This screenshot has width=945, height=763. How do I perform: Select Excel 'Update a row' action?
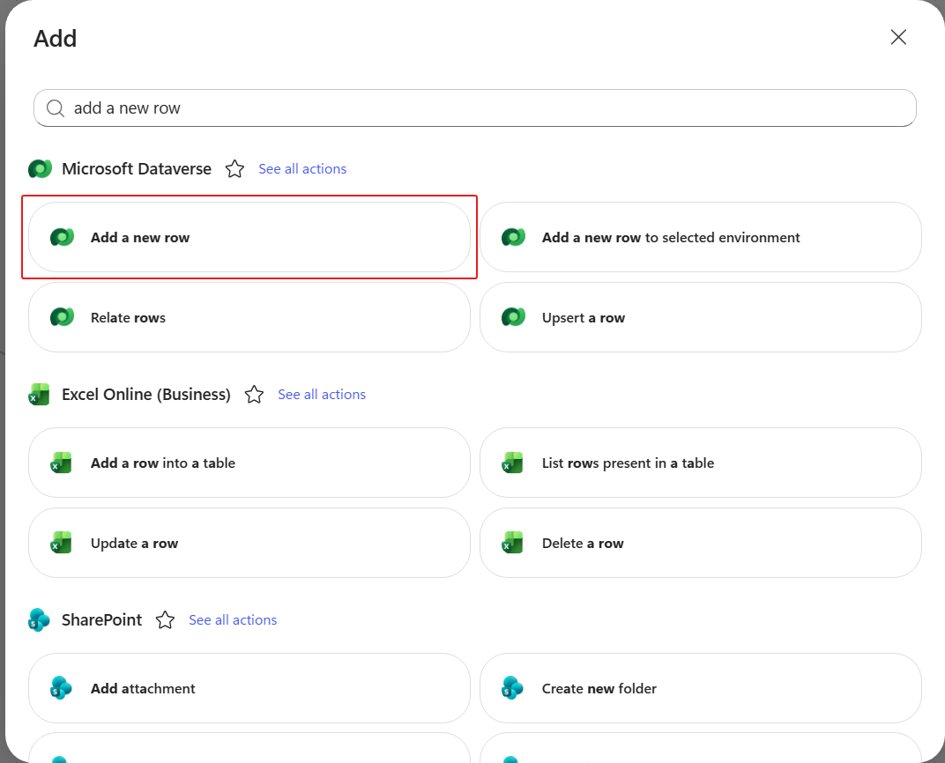coord(249,543)
